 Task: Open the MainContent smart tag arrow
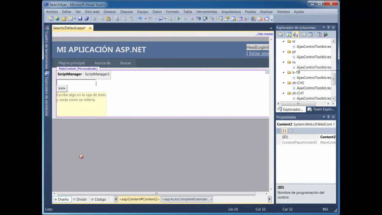tap(267, 72)
